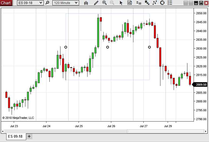Open the chart properties list icon
Screen dimensions: 209x142
[x=170, y=3]
